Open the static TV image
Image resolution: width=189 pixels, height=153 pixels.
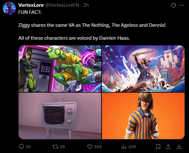pos(60,116)
